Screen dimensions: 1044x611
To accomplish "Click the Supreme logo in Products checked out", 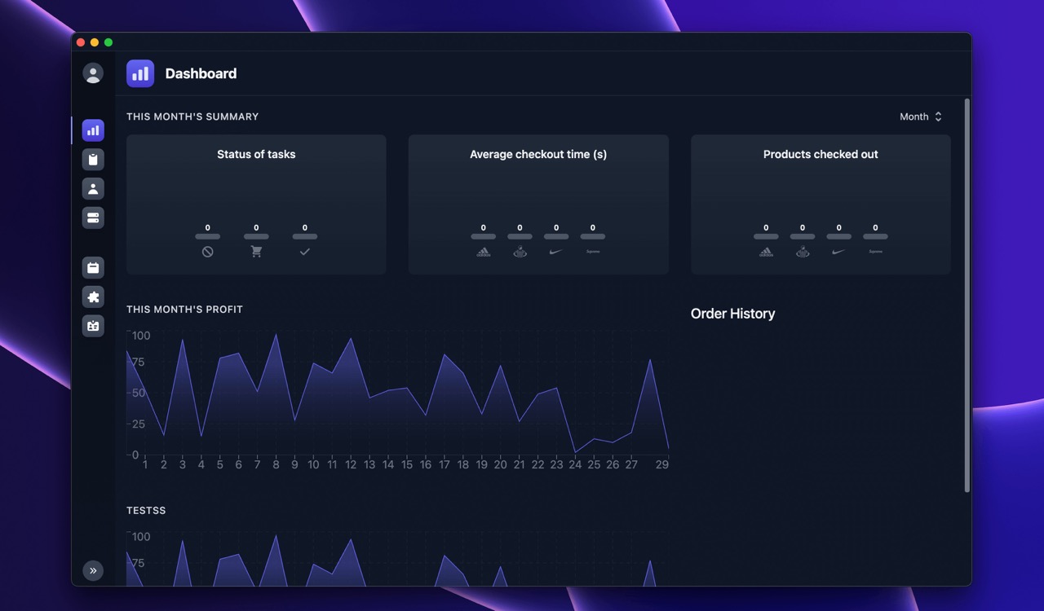I will point(874,253).
